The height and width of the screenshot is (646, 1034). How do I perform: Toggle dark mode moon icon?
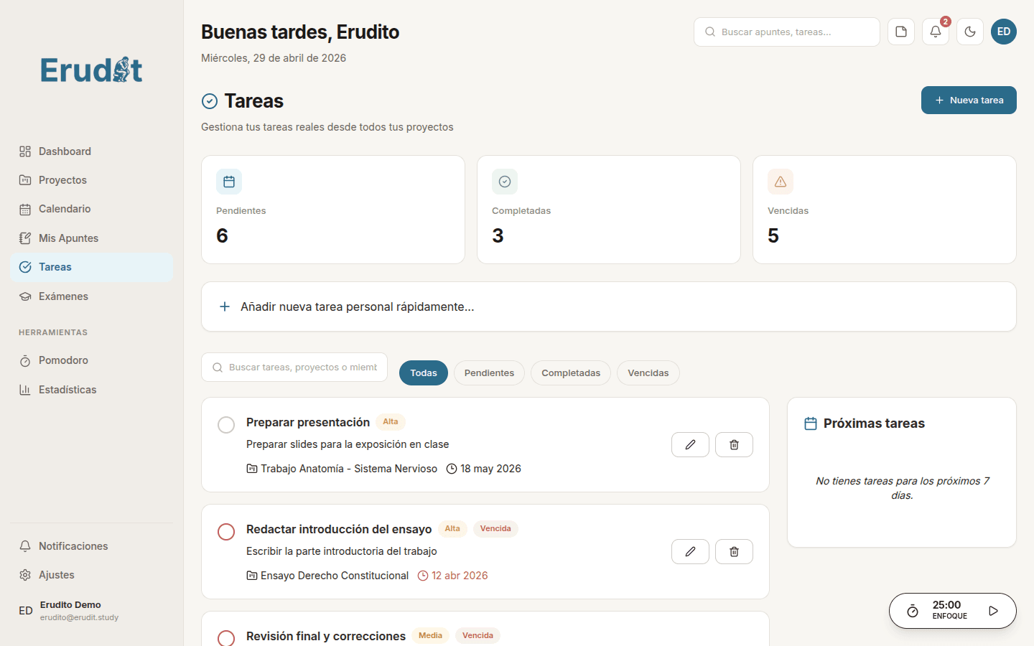coord(970,32)
